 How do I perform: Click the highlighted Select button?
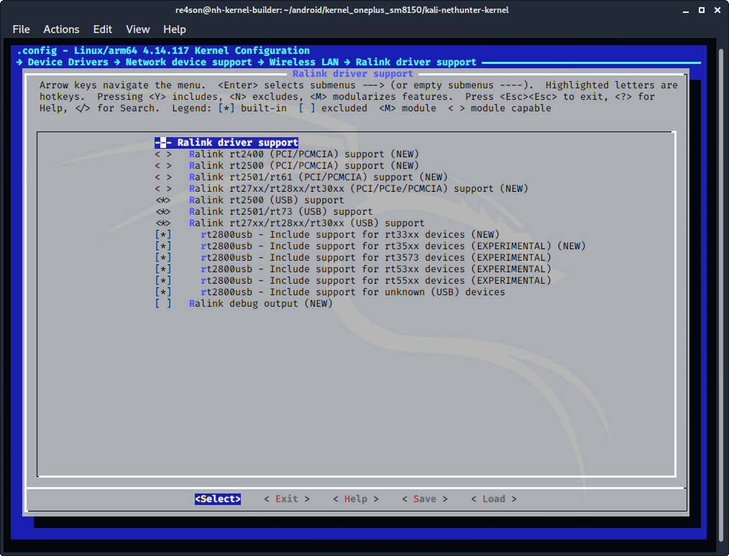(x=217, y=499)
